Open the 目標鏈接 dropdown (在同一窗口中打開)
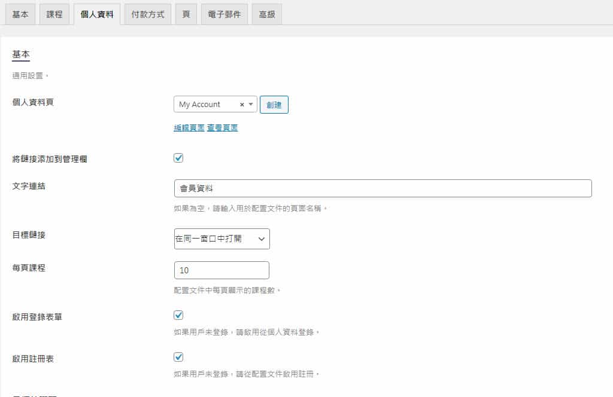The image size is (613, 397). coord(221,239)
